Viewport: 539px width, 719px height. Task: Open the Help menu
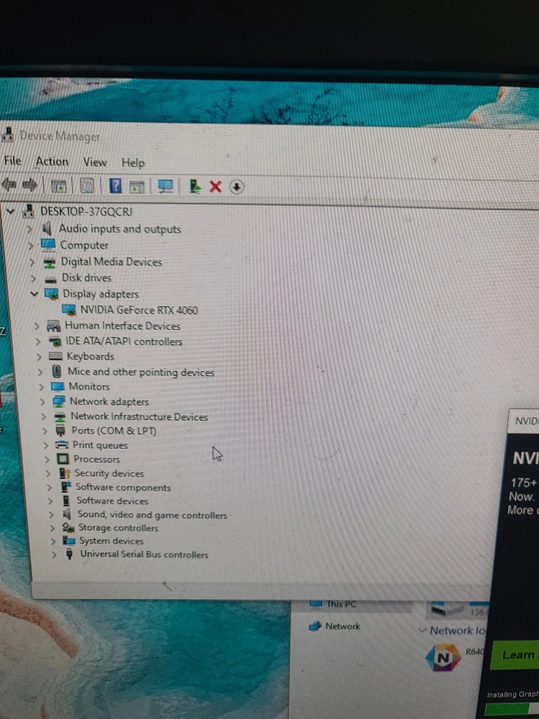(x=133, y=162)
